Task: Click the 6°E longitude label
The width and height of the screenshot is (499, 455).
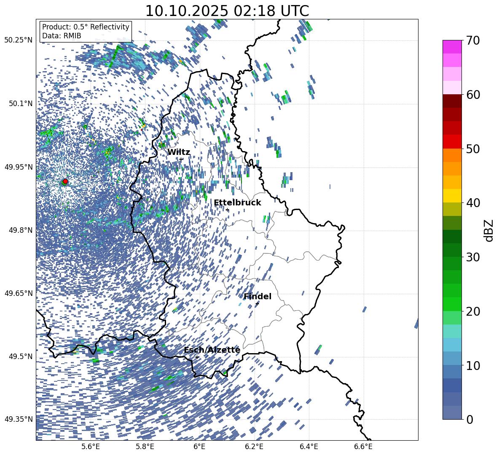Action: 199,447
